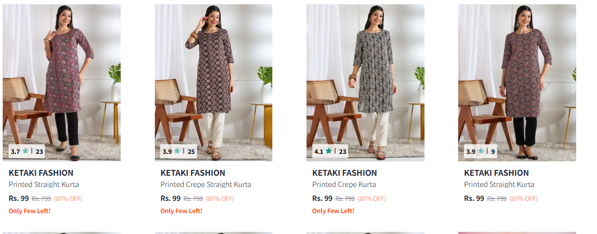Open second product image with white pants
Screen dimensions: 597x234
(214, 80)
